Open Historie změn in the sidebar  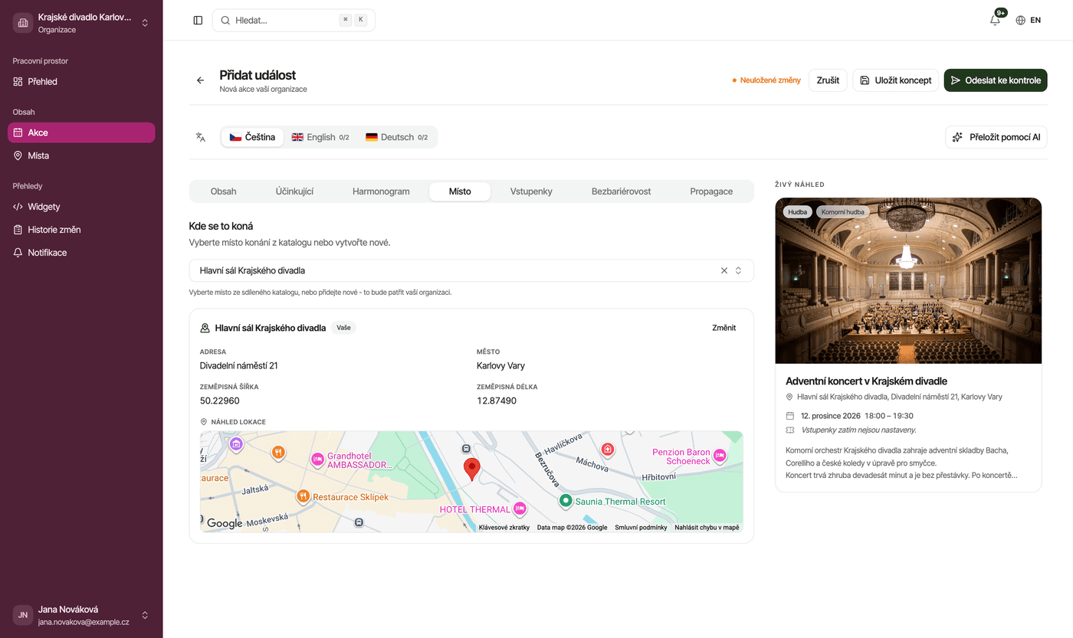click(x=81, y=230)
